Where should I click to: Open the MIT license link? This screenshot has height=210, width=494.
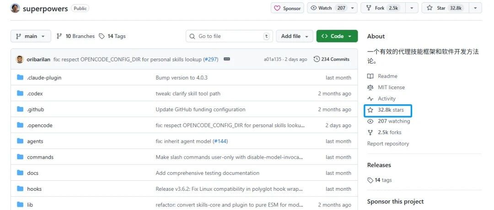pyautogui.click(x=391, y=87)
